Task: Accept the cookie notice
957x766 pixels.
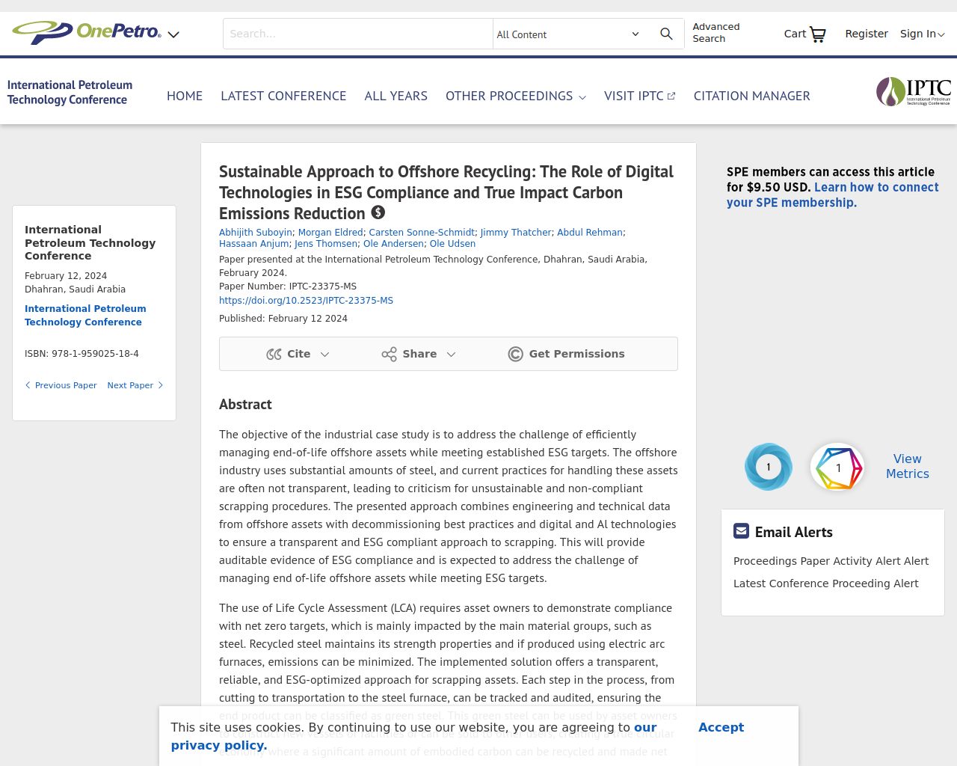Action: pos(721,727)
